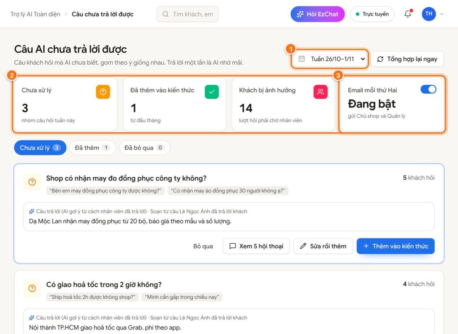Click the '5 khách hỏi' count

419,178
